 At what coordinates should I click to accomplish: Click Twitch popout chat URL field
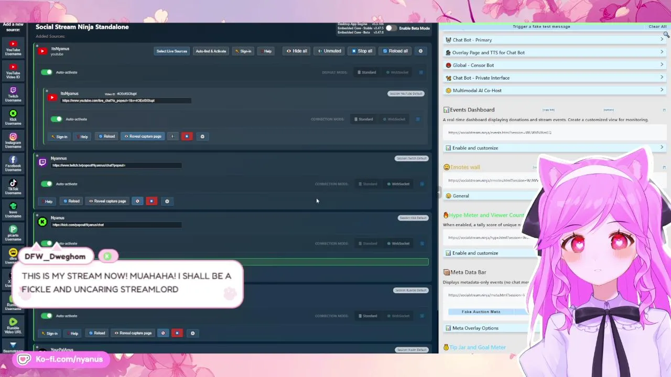pos(116,165)
